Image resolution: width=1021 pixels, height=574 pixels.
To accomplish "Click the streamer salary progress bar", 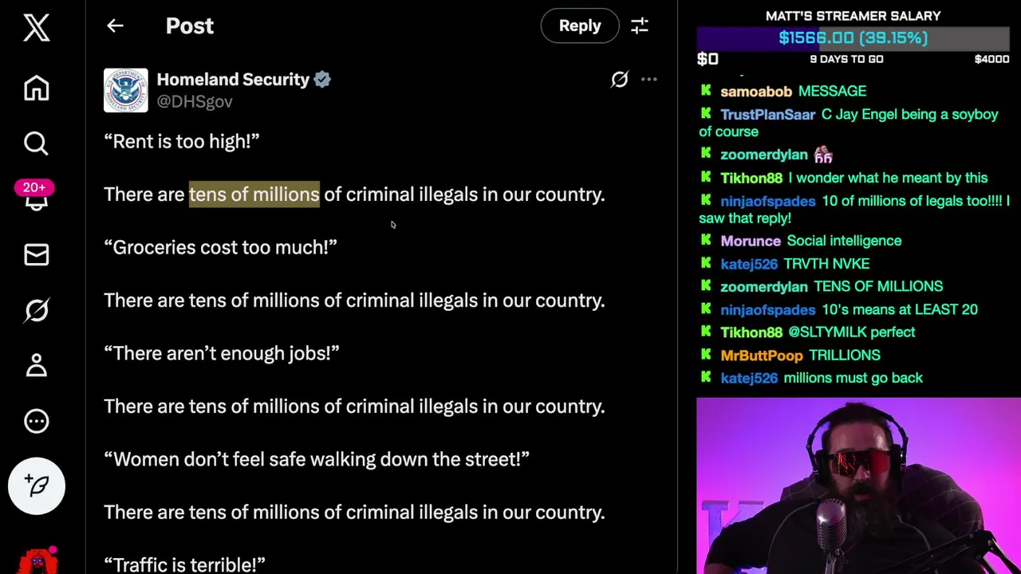I will [853, 38].
